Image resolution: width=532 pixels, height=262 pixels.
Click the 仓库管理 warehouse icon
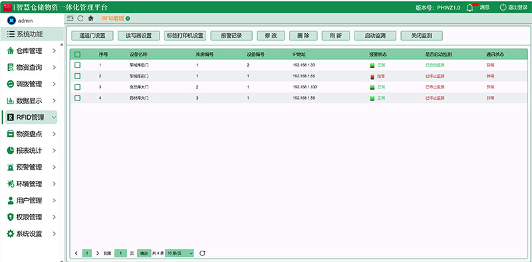11,51
